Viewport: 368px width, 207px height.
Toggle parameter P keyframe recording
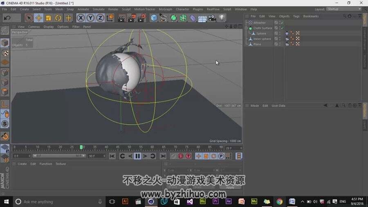221,156
